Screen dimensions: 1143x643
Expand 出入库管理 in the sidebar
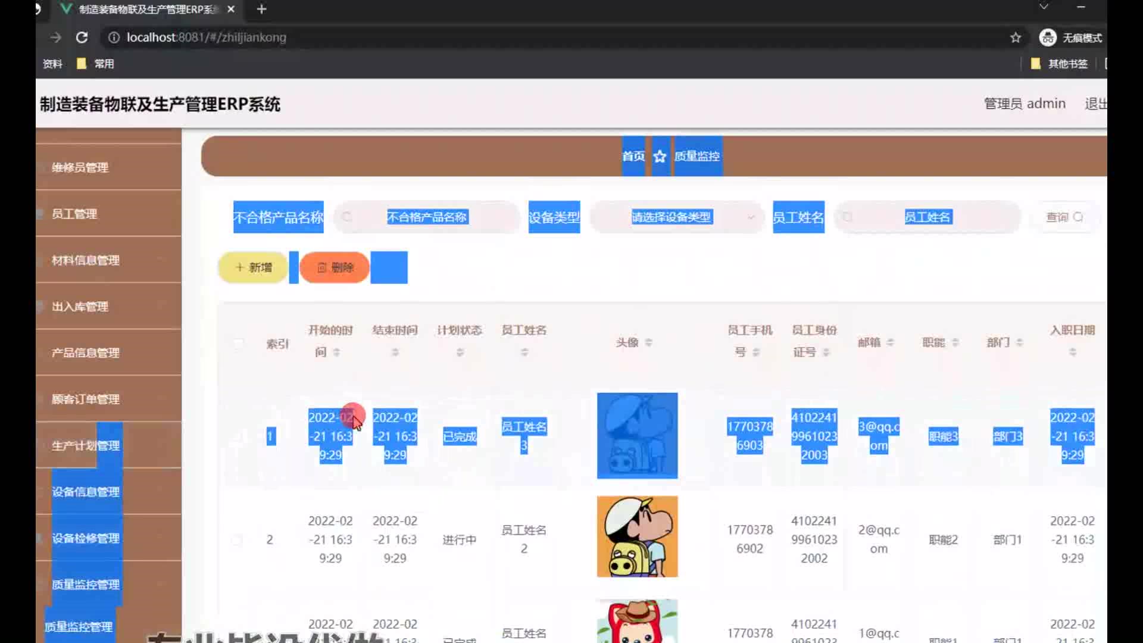[x=108, y=307]
